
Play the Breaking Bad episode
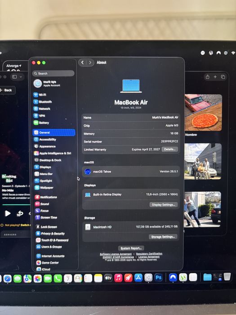8,213
